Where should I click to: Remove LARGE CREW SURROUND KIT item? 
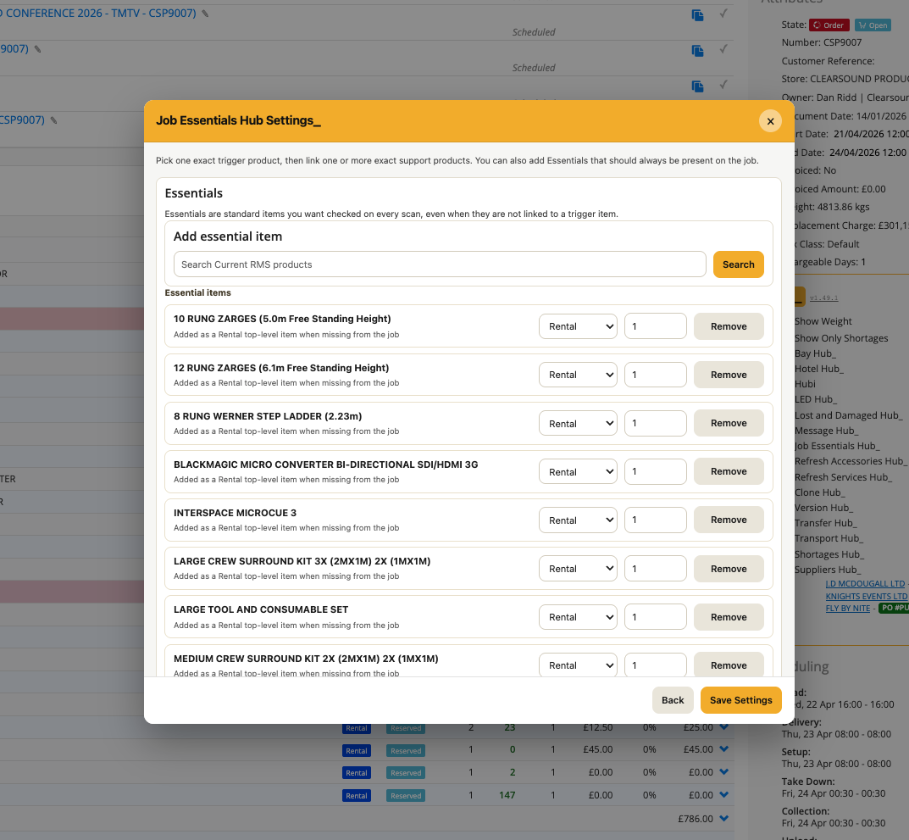point(729,569)
